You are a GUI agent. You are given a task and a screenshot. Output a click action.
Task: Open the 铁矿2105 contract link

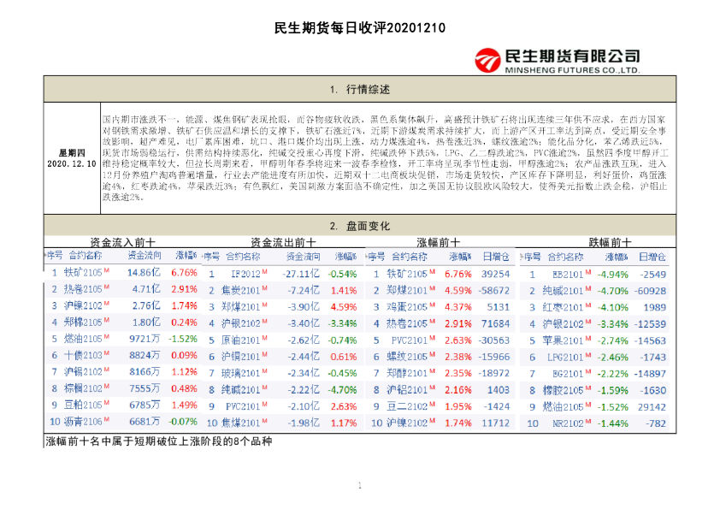click(89, 270)
